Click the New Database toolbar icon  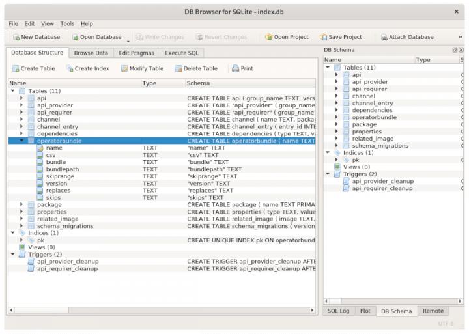coord(16,37)
